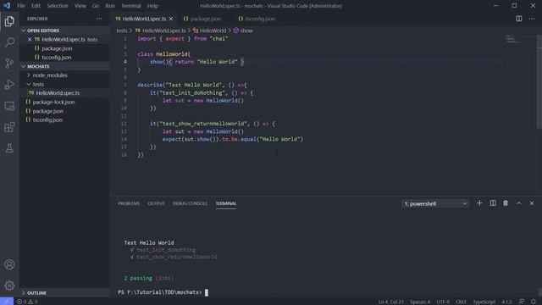
Task: Open the Accounts menu icon
Action: [x=9, y=264]
